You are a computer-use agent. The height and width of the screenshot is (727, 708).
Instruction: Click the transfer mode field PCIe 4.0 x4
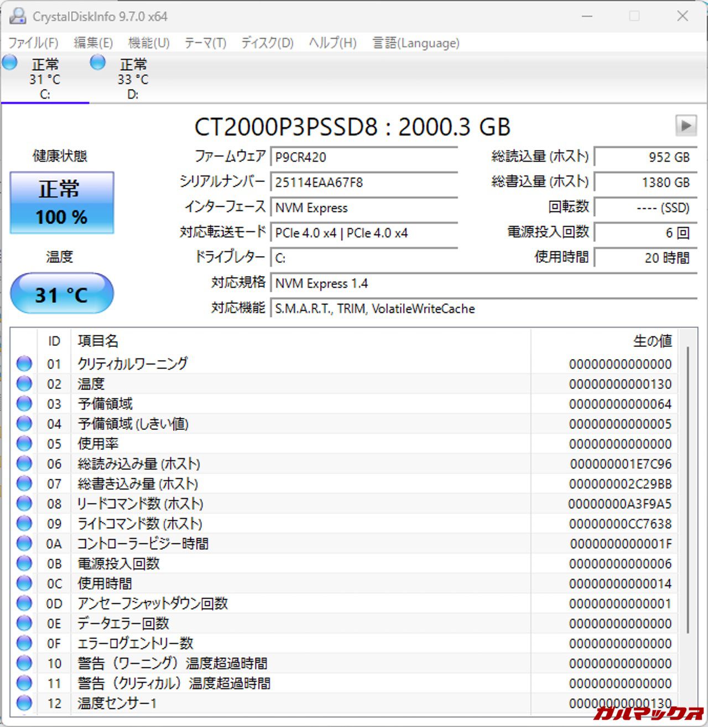364,233
